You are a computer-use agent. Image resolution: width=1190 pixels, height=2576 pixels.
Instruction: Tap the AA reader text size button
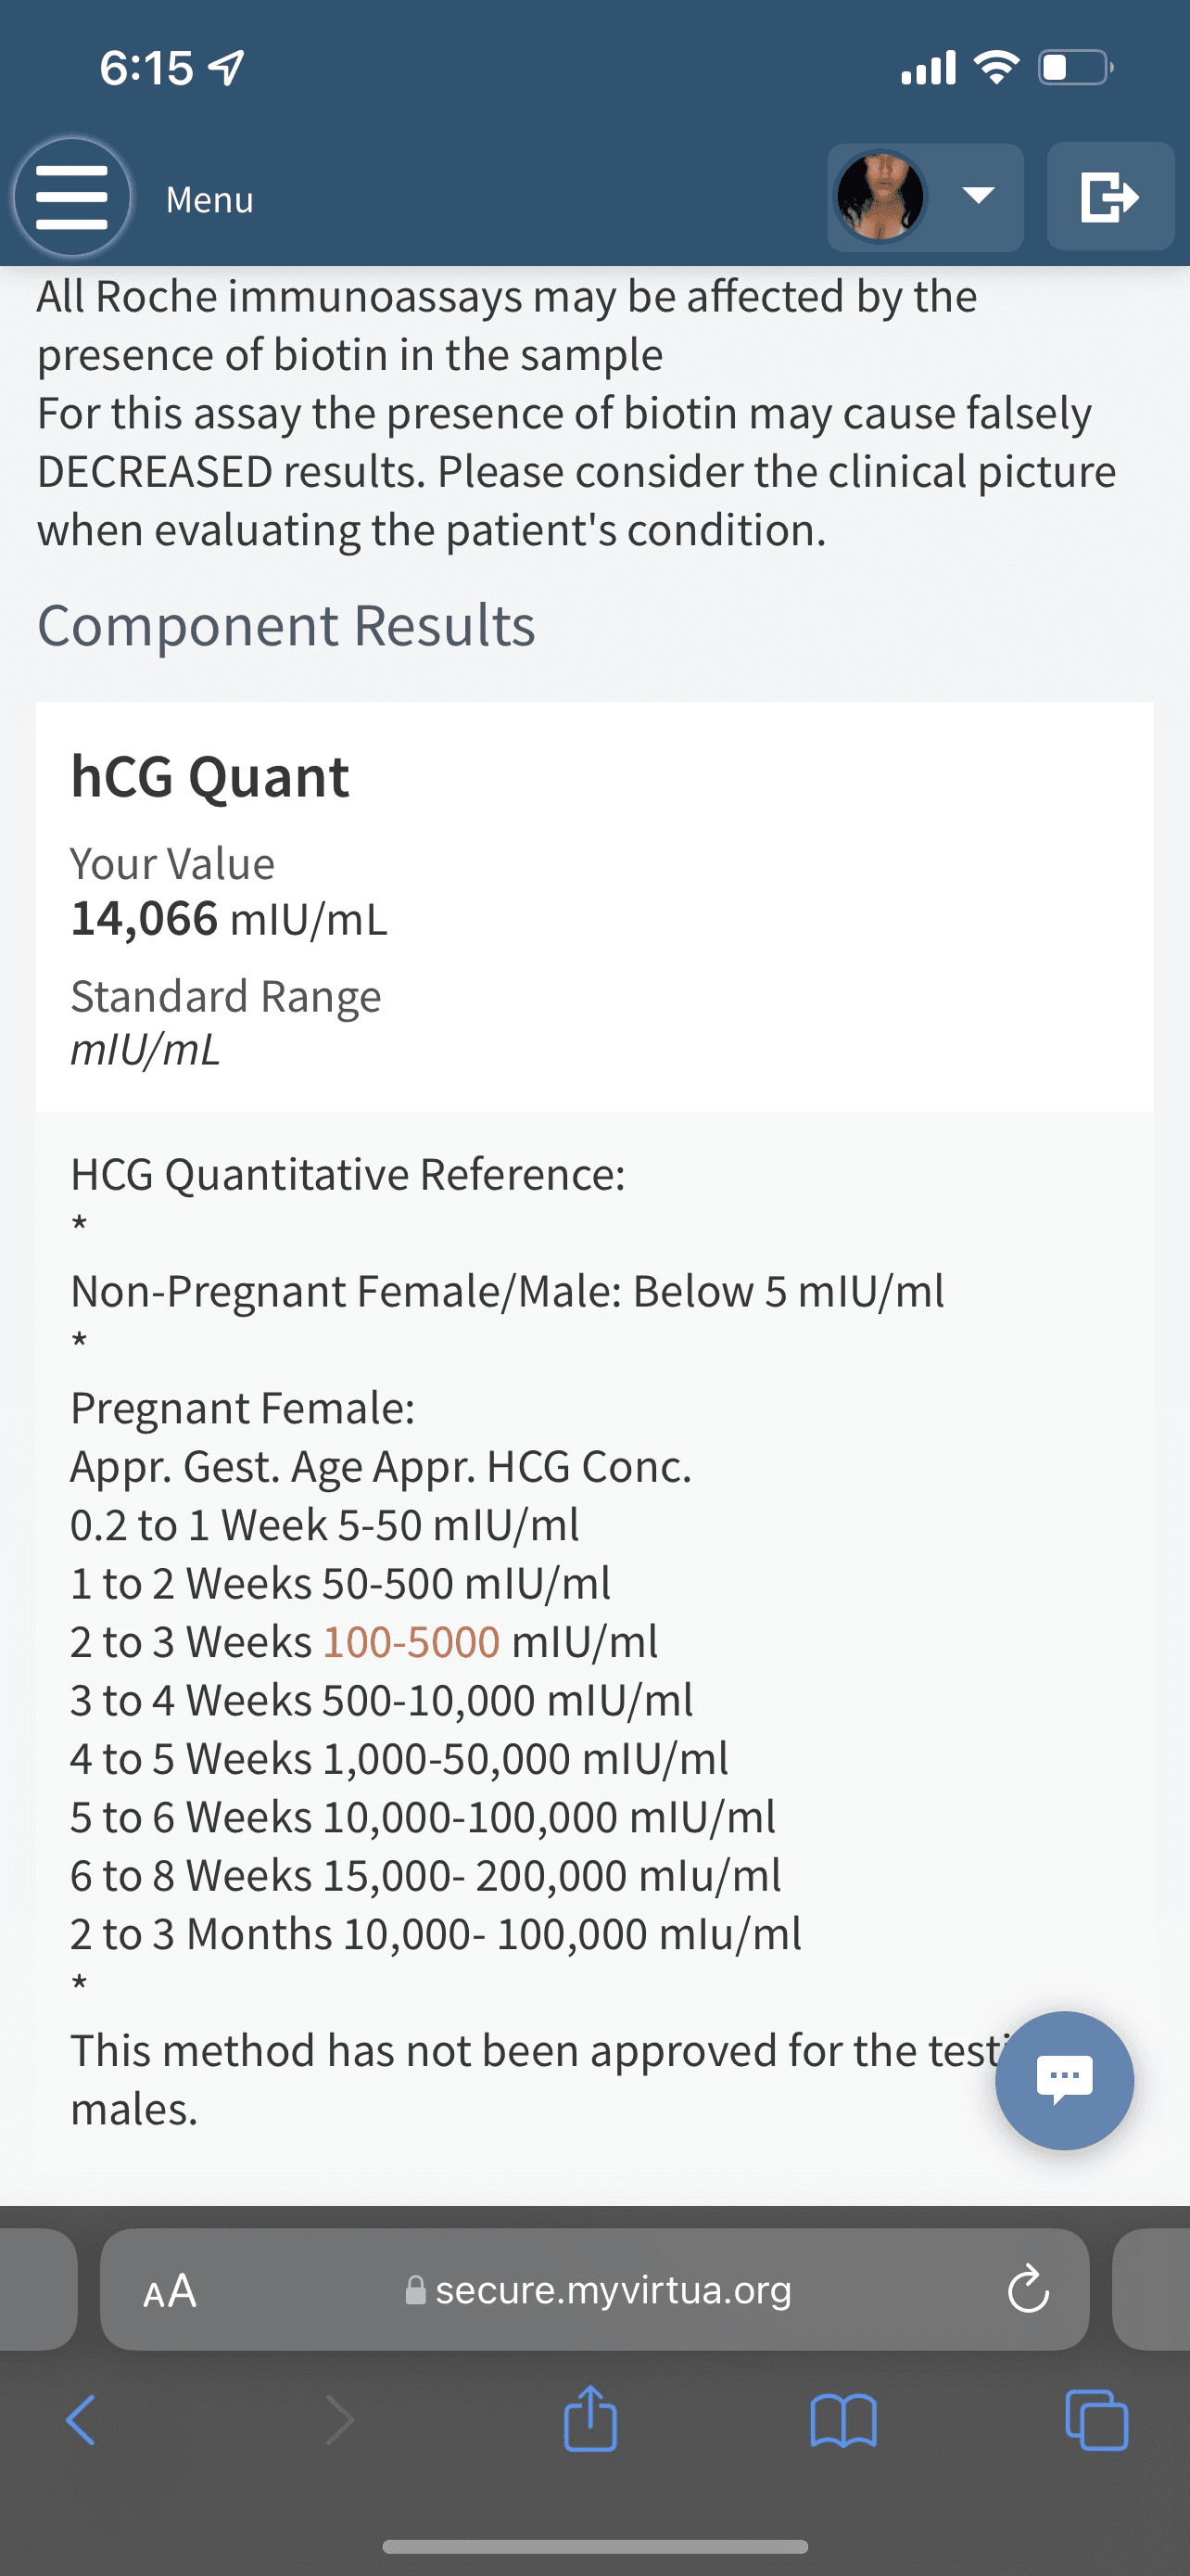[170, 2290]
